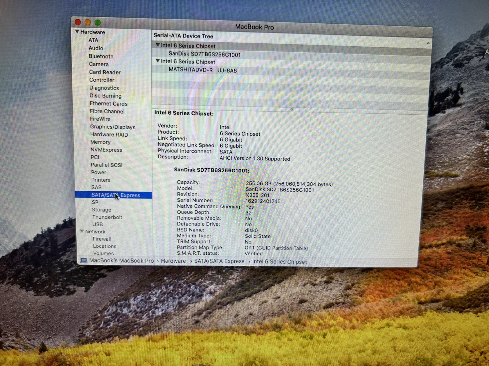Click the Serial-ATA Device Tree column header

tap(183, 36)
